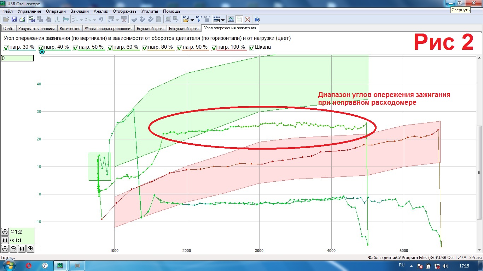
Task: Switch to the Отчёт tab
Action: click(8, 29)
